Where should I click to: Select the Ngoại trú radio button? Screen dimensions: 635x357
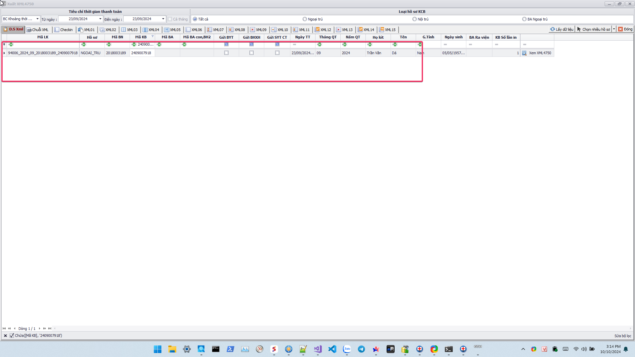coord(305,19)
